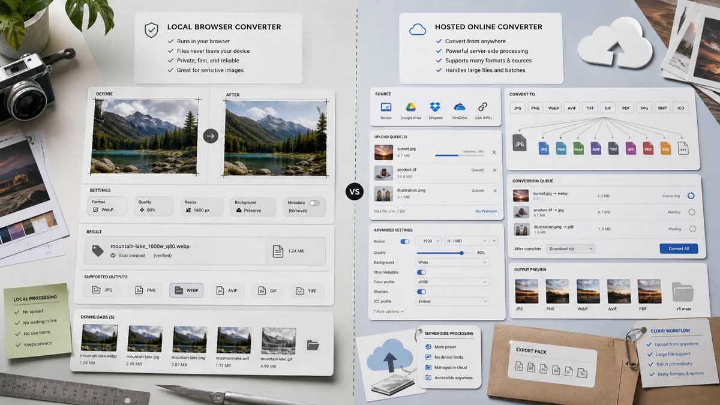This screenshot has height=405, width=720.
Task: Select ICO in Convert To row
Action: 680,109
